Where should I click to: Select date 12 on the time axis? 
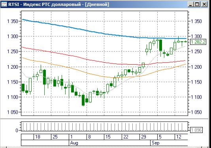(179, 137)
